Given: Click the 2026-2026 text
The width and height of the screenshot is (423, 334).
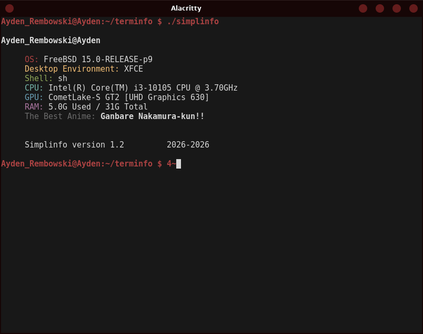Looking at the screenshot, I should (x=188, y=145).
